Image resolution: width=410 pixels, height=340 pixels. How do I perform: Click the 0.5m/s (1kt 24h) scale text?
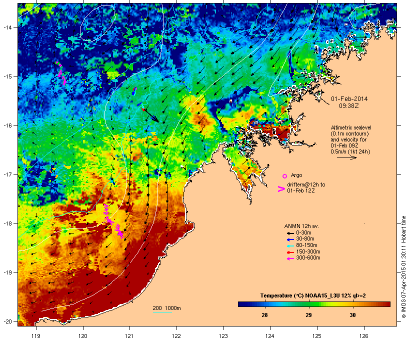click(350, 151)
